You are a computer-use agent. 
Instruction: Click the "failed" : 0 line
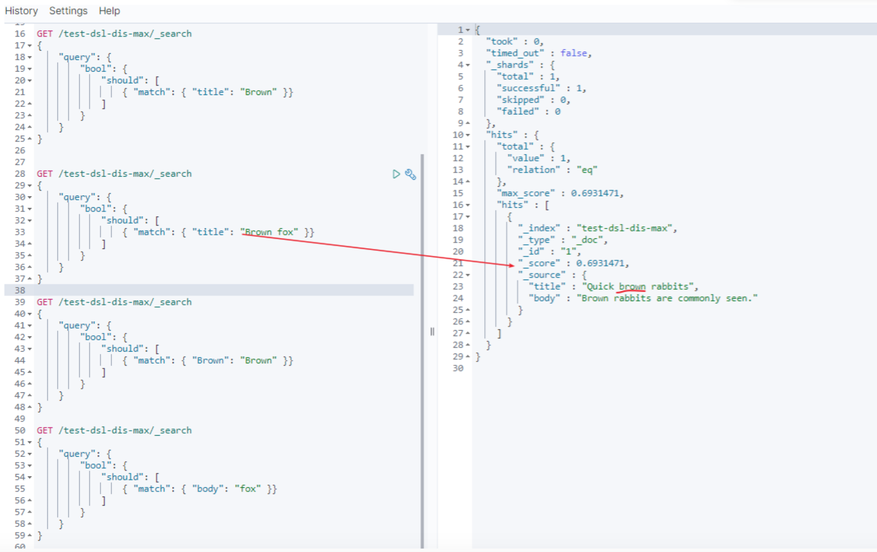[x=529, y=112]
